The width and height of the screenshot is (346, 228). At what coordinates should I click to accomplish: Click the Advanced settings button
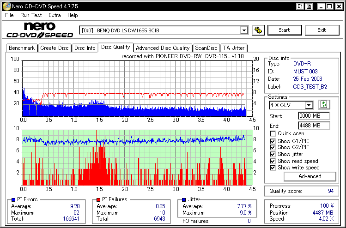tap(310, 176)
